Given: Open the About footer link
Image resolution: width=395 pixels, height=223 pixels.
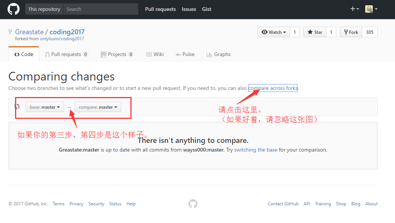Looking at the screenshot, I should [372, 204].
